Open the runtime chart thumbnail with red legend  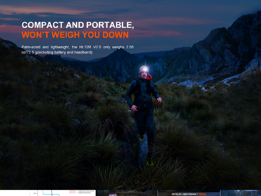(67, 193)
